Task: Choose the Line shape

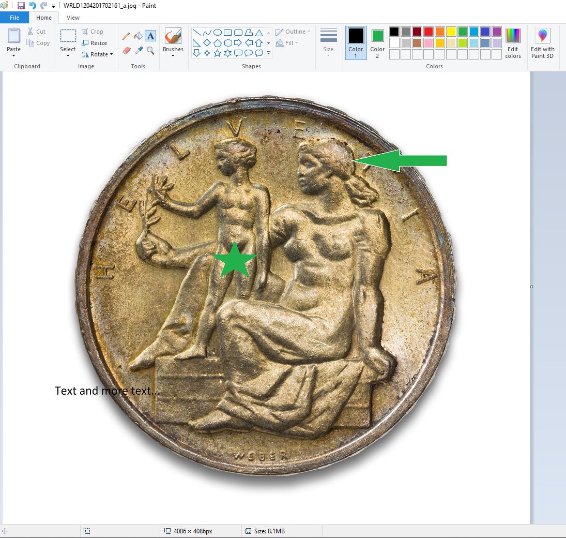Action: (196, 33)
